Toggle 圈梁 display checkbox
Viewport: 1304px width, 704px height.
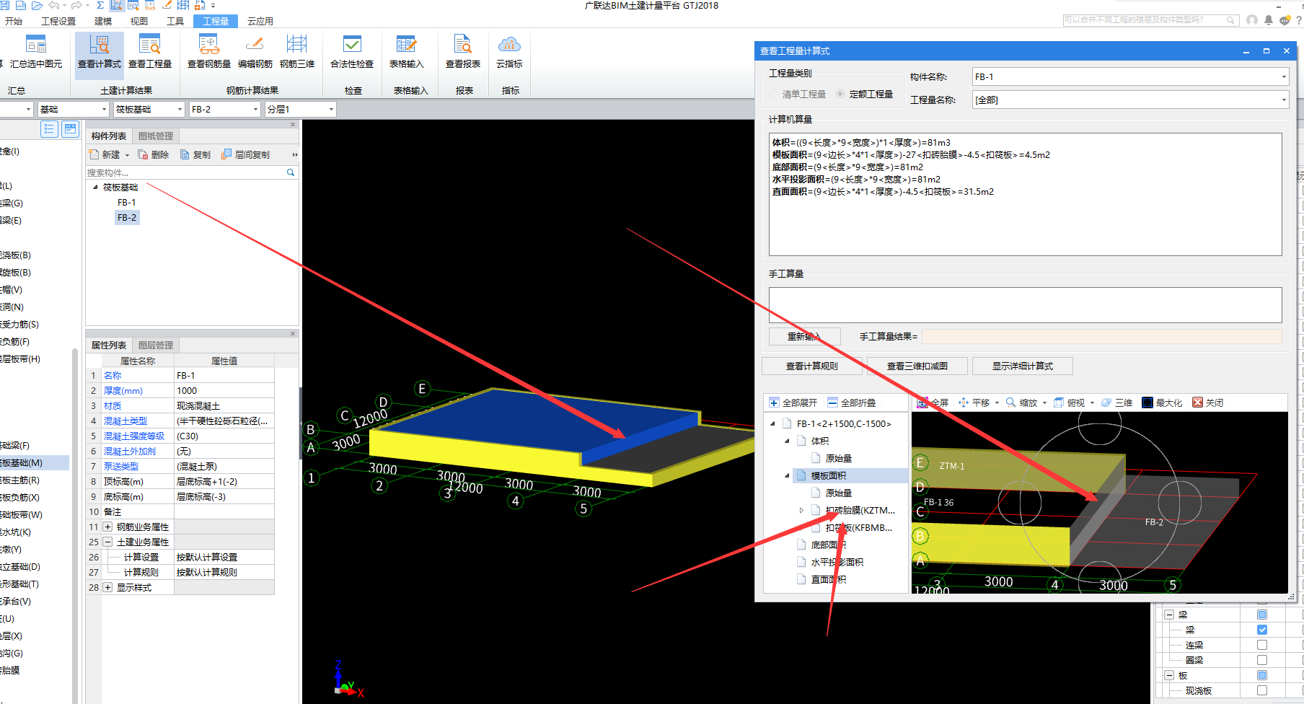pyautogui.click(x=1262, y=660)
